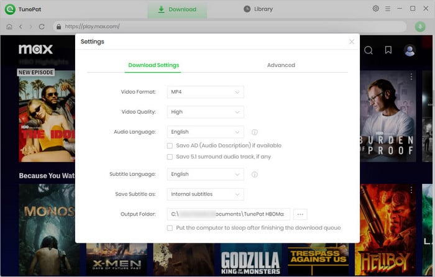Open the hamburger menu in title bar
435x277 pixels.
point(388,9)
